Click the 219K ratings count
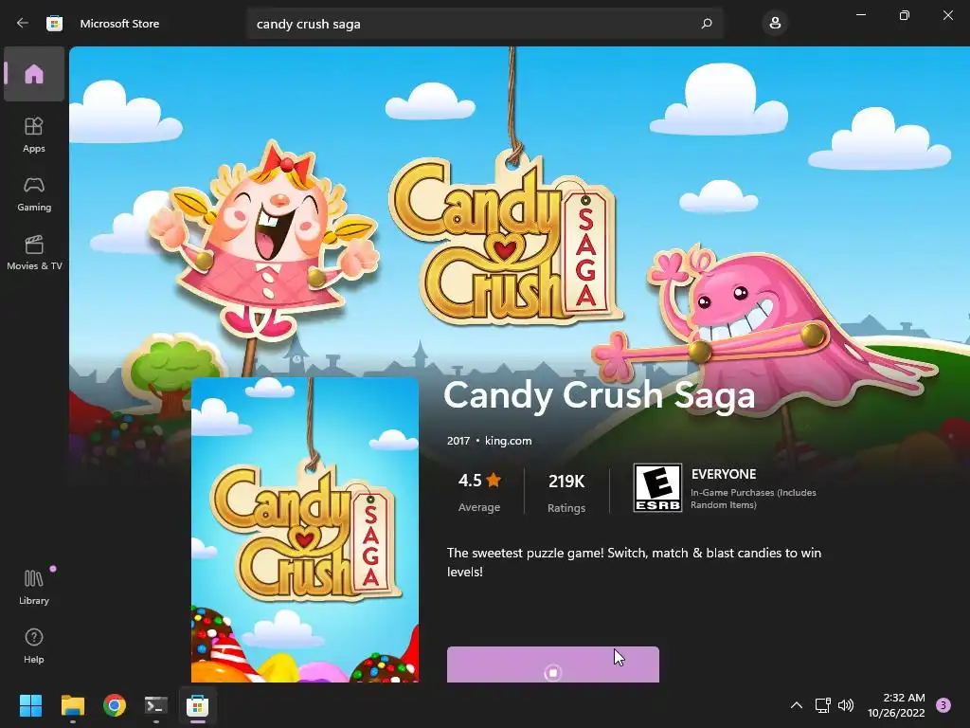Viewport: 970px width, 728px height. click(566, 493)
